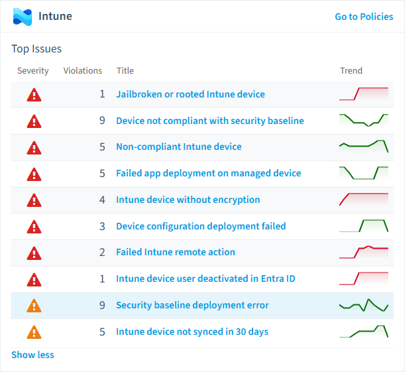Image resolution: width=405 pixels, height=372 pixels.
Task: Click severity icon for device without encryption
Action: tap(34, 200)
